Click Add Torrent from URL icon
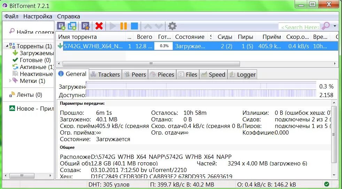Image resolution: width=342 pixels, height=189 pixels. 72,26
